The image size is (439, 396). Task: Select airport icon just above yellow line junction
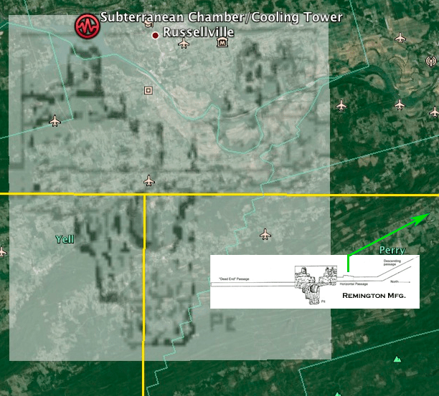click(149, 180)
